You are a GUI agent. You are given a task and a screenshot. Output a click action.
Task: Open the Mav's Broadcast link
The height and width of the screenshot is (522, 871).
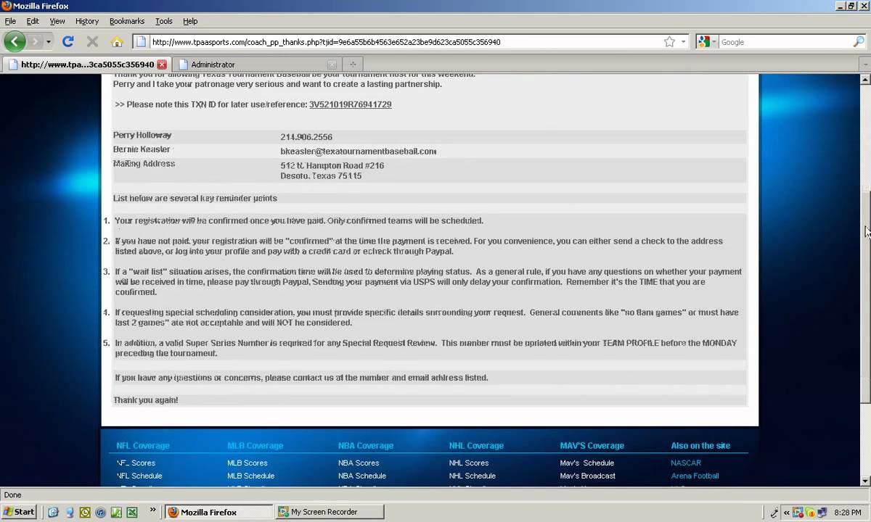(x=588, y=476)
